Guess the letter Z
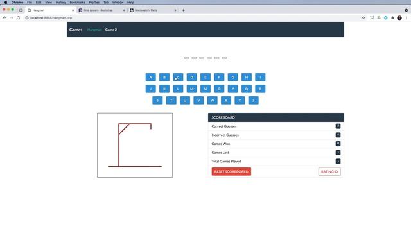This screenshot has height=231, width=411. 253,100
